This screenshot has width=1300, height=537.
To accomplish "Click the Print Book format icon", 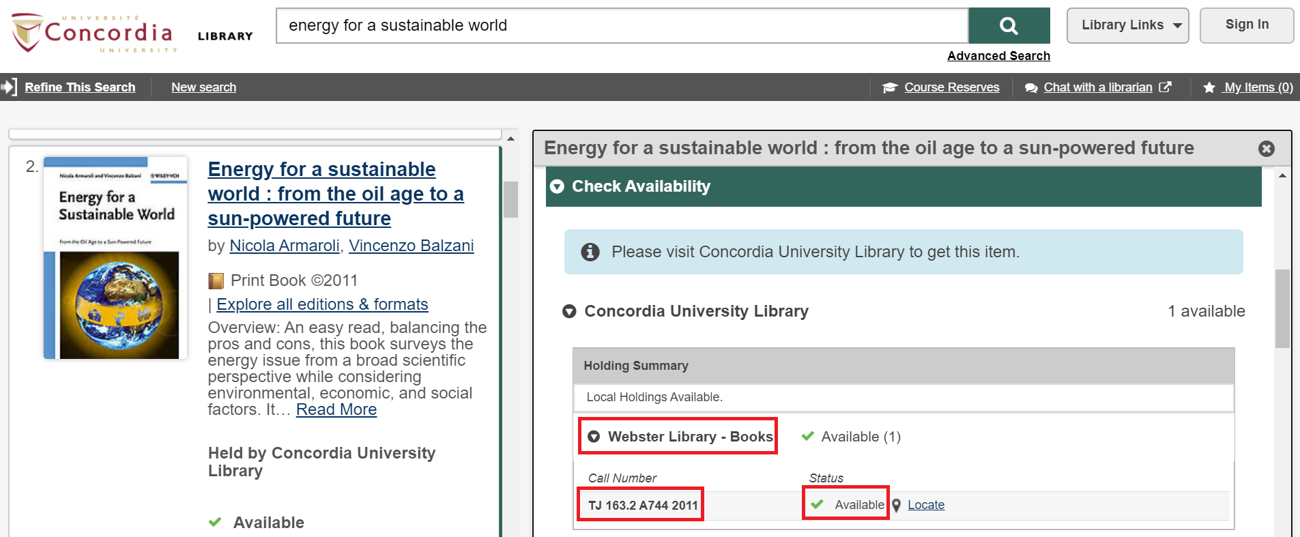I will (216, 281).
